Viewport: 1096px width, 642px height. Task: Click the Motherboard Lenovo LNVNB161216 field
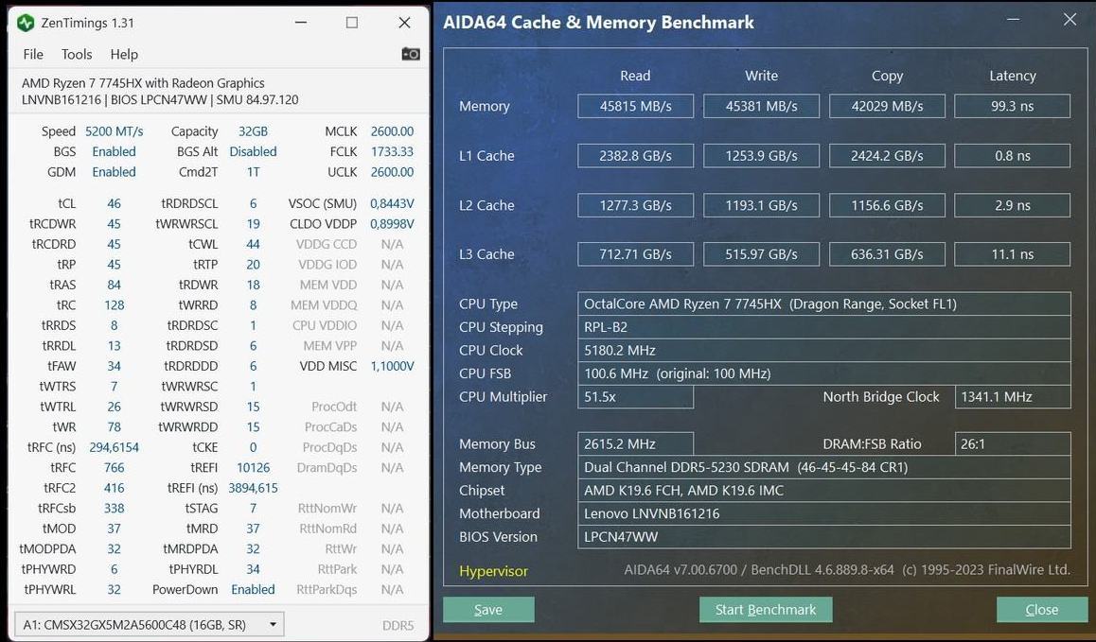click(824, 513)
